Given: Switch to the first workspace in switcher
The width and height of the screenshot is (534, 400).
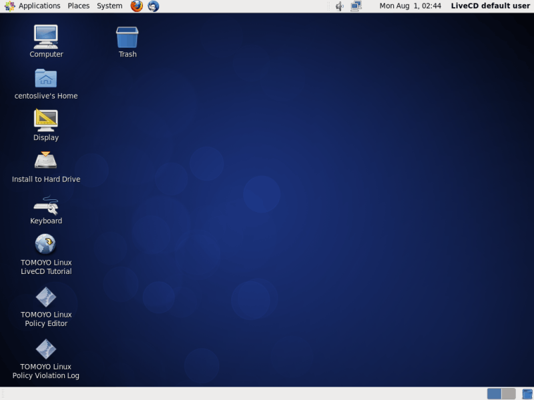Looking at the screenshot, I should pos(494,394).
